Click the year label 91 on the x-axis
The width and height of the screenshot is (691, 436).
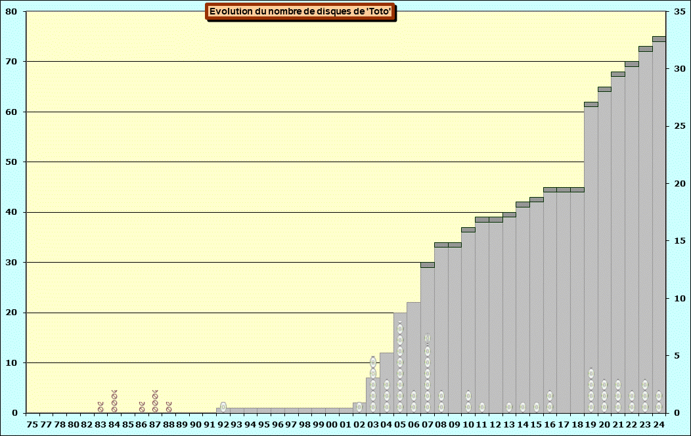click(x=210, y=425)
